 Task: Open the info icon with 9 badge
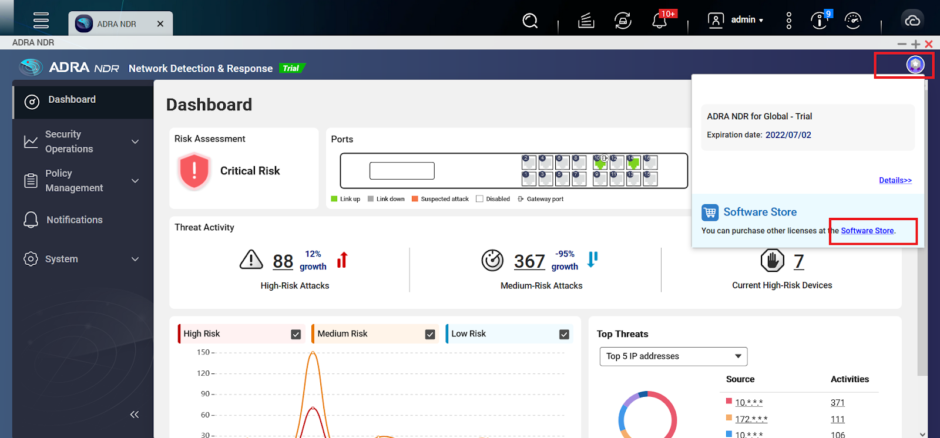(818, 21)
